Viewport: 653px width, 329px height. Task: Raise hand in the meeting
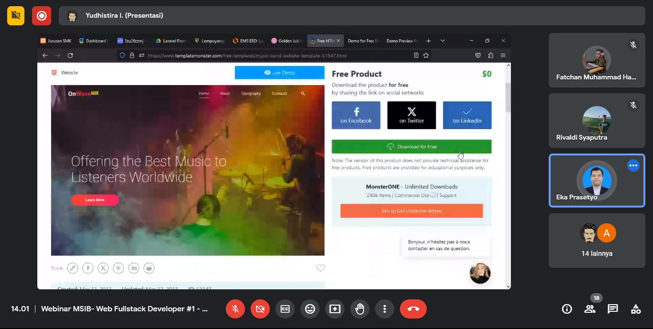[x=359, y=309]
